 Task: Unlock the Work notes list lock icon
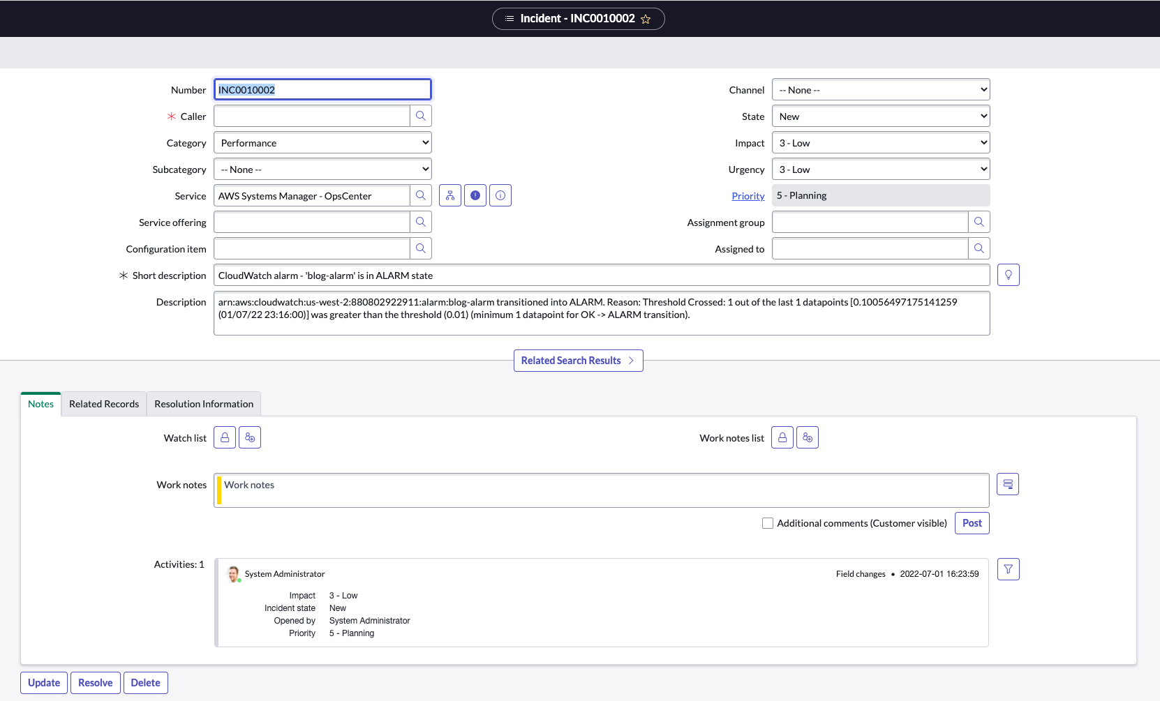782,437
